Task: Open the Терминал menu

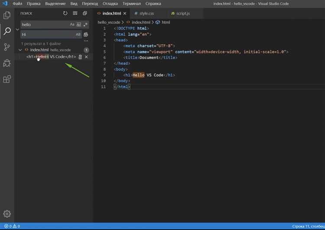Action: tap(132, 3)
